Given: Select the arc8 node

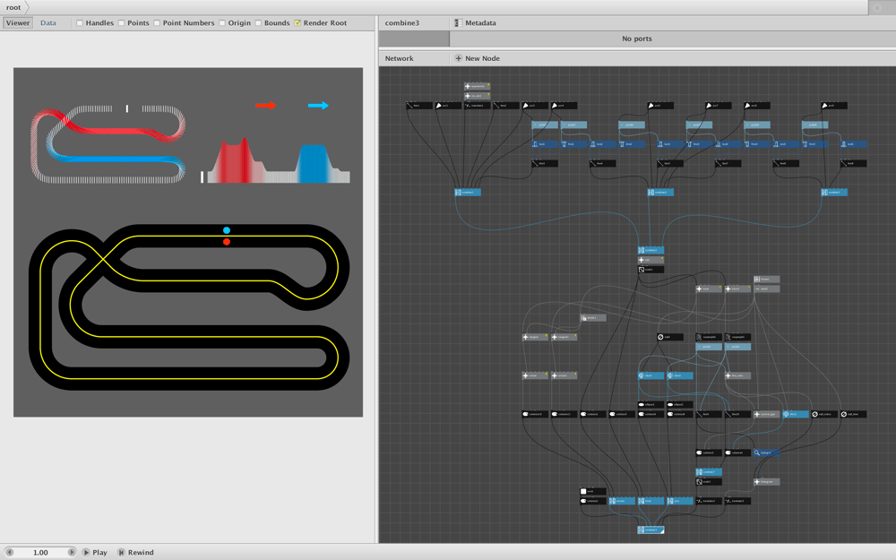Looking at the screenshot, I should click(x=757, y=106).
